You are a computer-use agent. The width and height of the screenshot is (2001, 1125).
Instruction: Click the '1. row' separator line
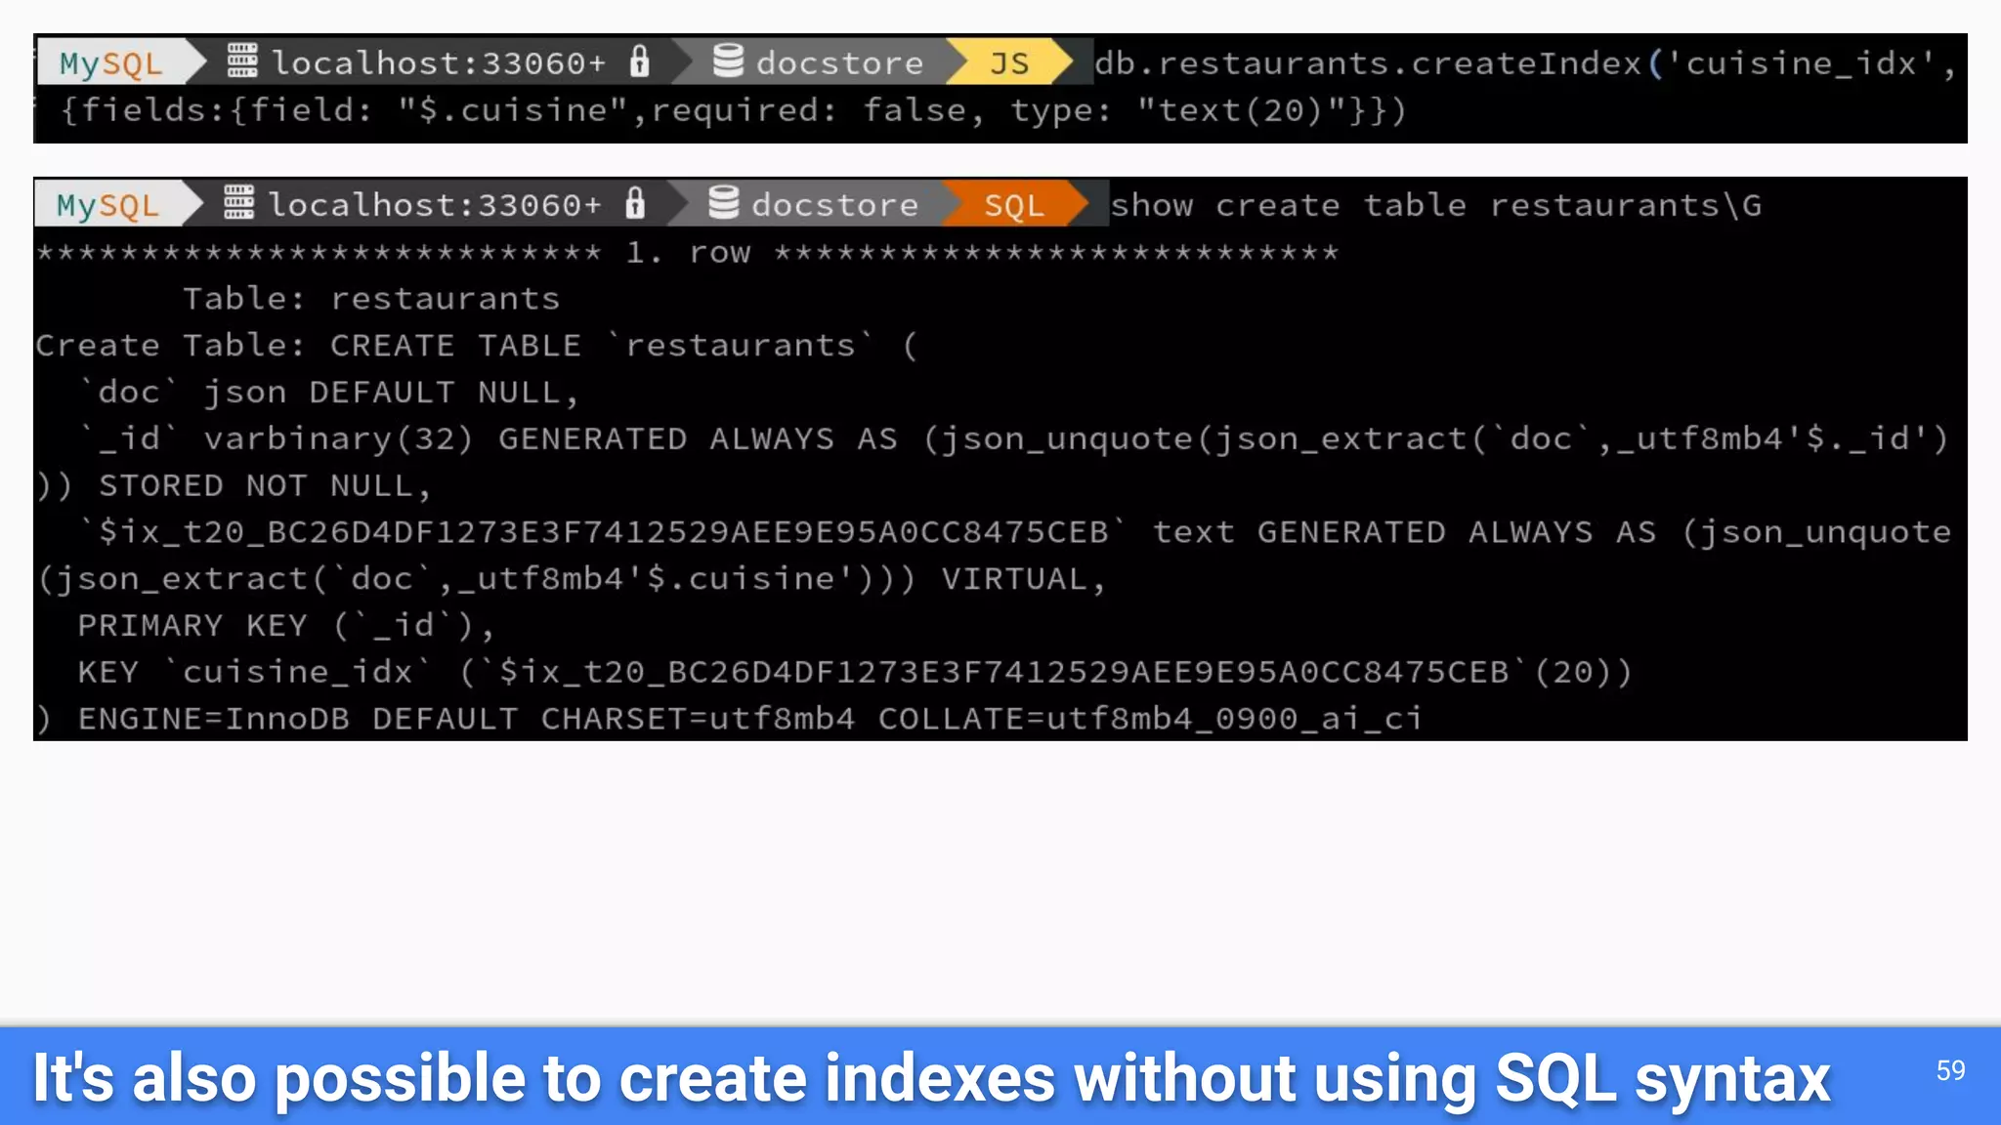click(688, 253)
